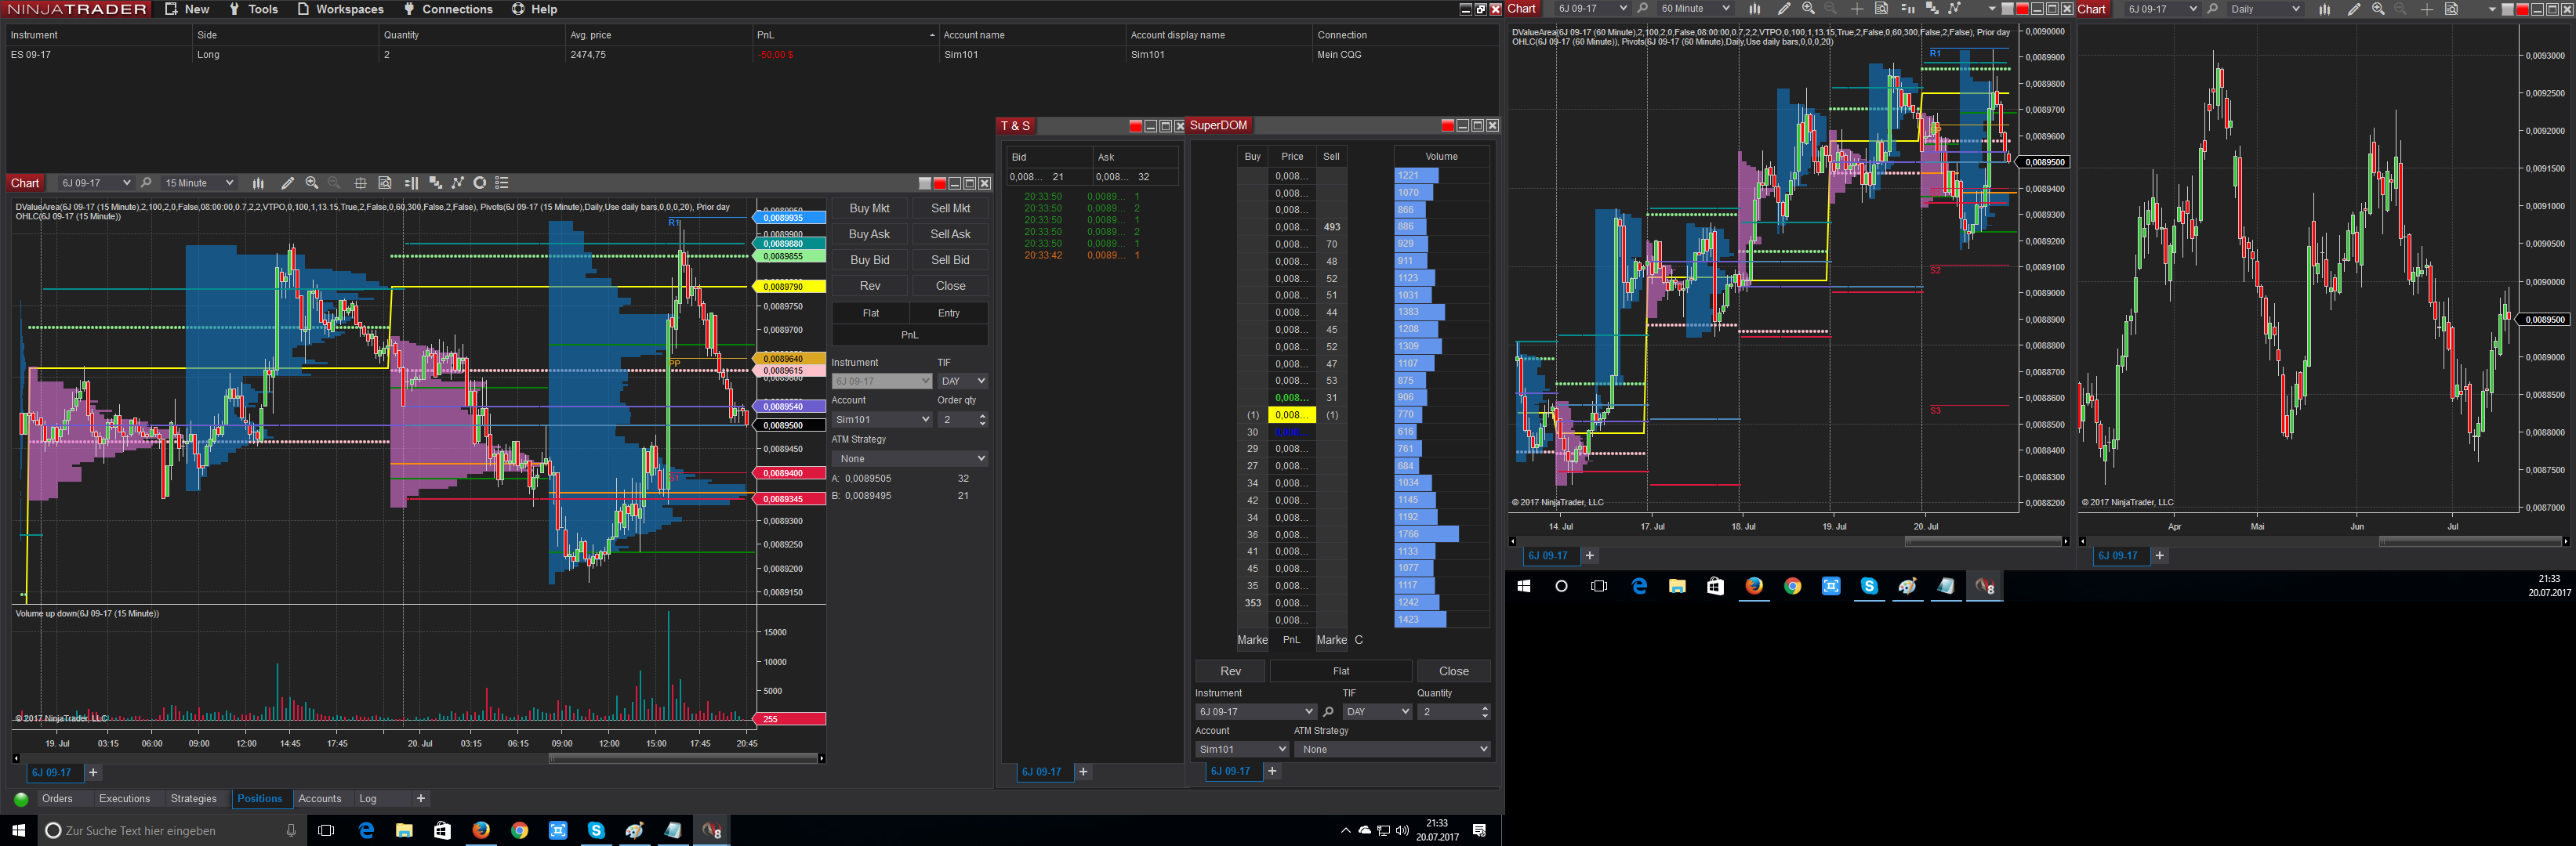2576x846 pixels.
Task: Click the green connection status indicator
Action: coord(21,799)
